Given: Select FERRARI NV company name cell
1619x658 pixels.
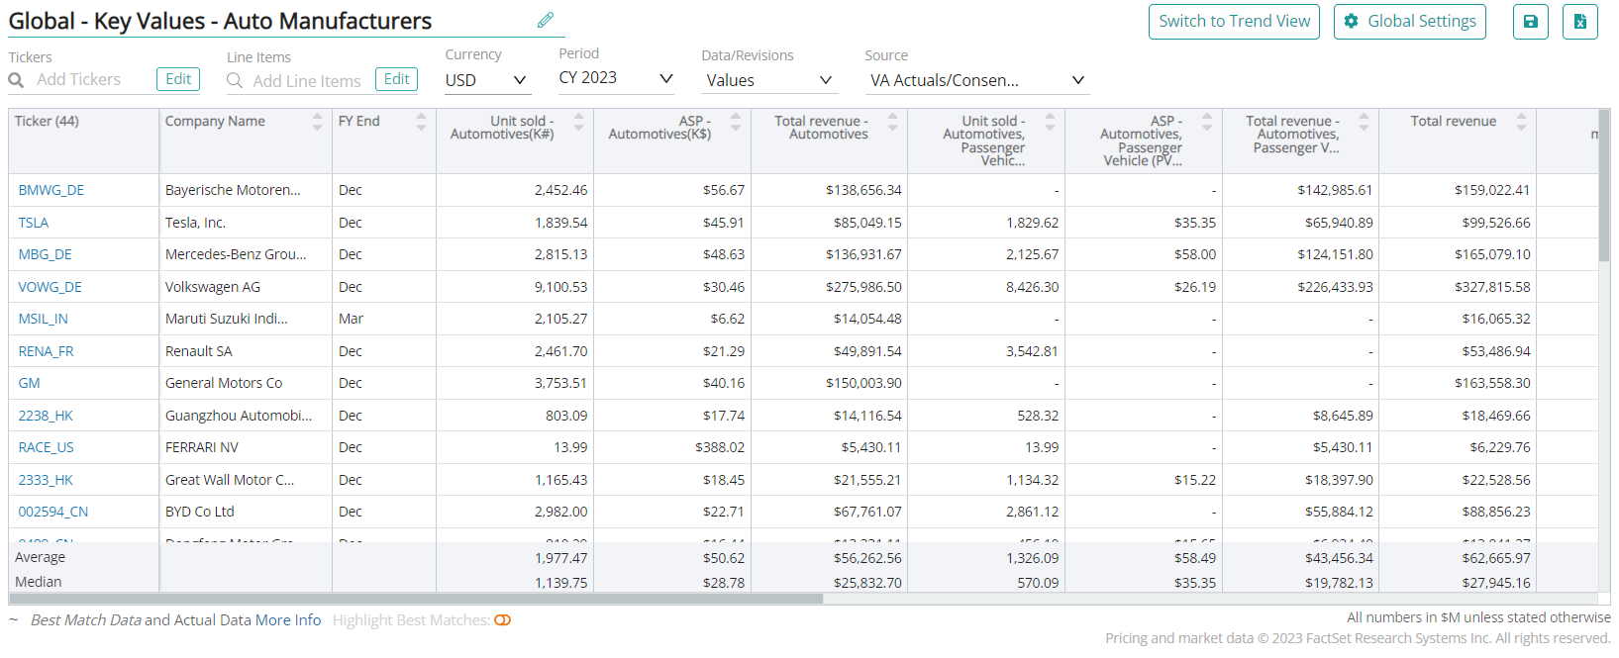Looking at the screenshot, I should 246,447.
